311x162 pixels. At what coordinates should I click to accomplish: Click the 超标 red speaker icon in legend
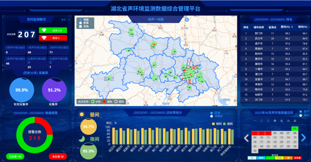(x=104, y=101)
